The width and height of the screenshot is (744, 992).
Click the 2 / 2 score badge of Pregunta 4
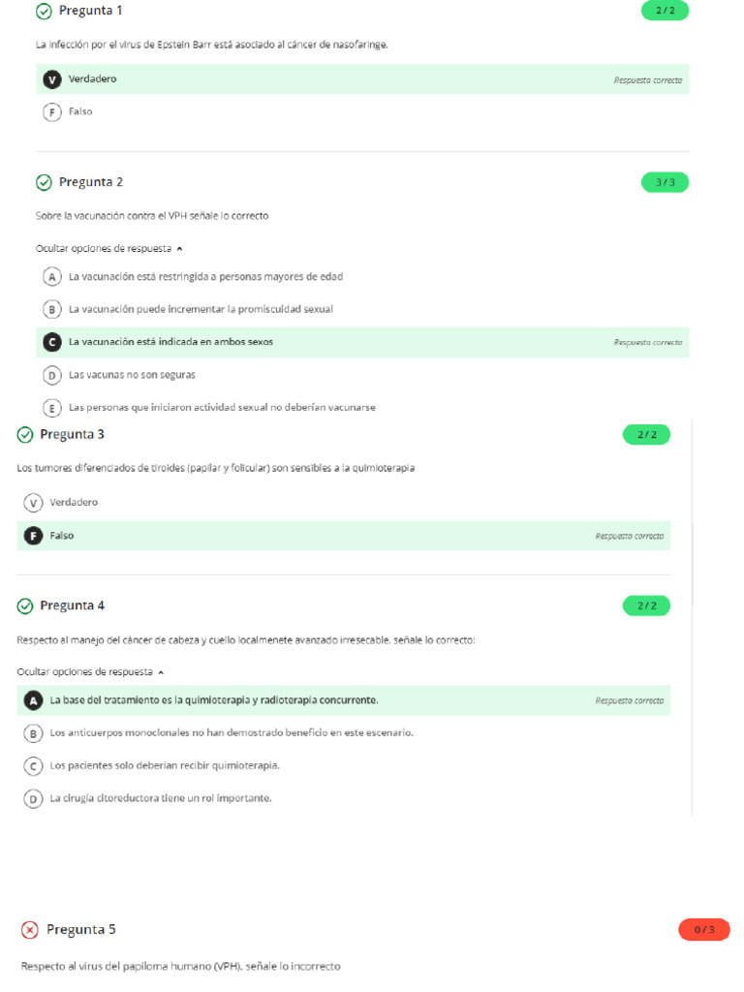click(646, 605)
